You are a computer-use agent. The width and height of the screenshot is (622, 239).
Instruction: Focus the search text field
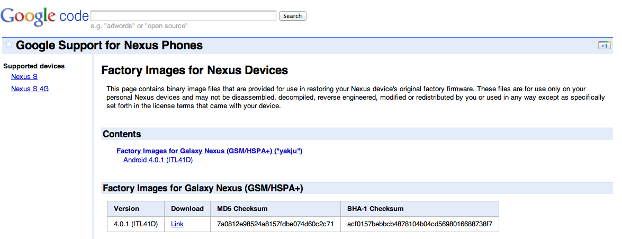tap(183, 16)
